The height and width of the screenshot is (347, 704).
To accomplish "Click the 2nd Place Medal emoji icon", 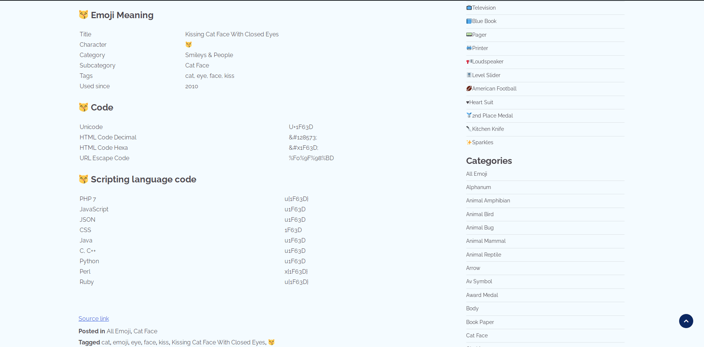I will click(469, 115).
